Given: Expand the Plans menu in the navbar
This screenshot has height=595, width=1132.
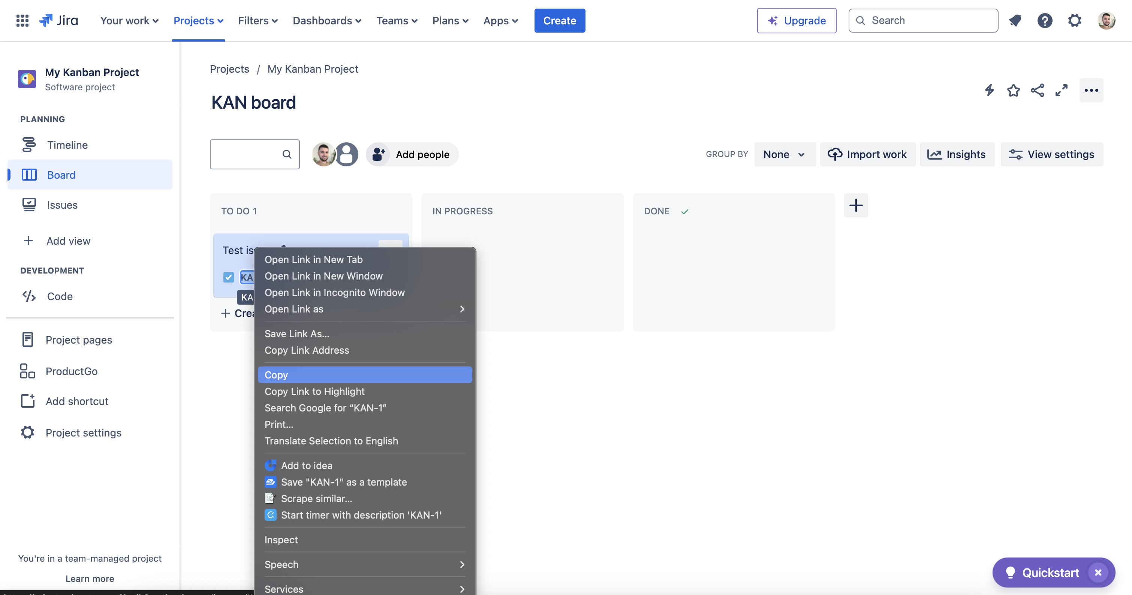Looking at the screenshot, I should point(450,20).
